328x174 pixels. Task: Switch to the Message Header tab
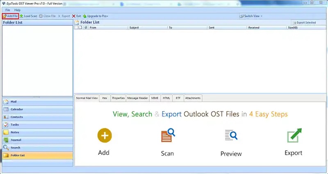tap(138, 98)
